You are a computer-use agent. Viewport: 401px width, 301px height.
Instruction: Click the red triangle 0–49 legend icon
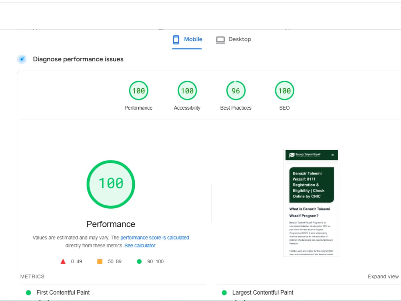pos(63,261)
